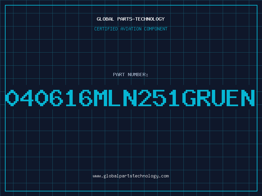Select the COMPONENT word in the subtitle
Viewport: 262px width, 196px height.
tap(156, 29)
